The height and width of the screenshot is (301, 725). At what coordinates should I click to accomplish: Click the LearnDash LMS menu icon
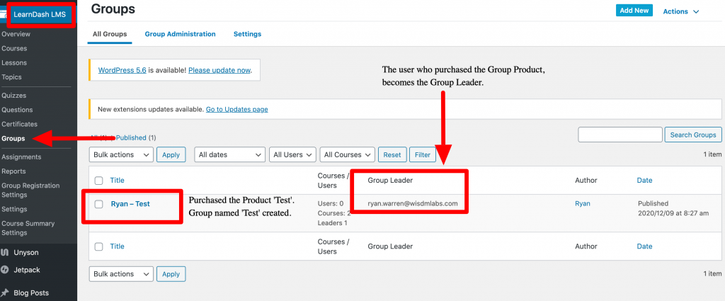coord(4,13)
